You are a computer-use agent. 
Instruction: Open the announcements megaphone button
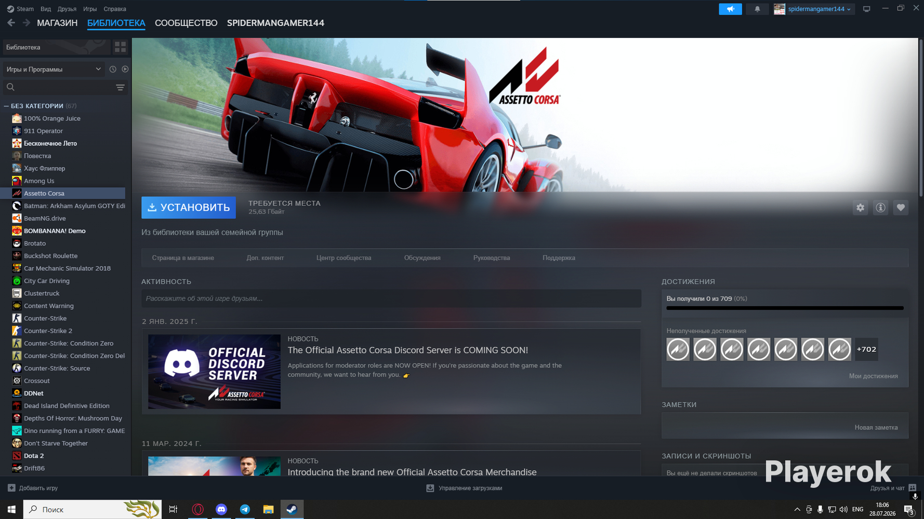(x=730, y=9)
